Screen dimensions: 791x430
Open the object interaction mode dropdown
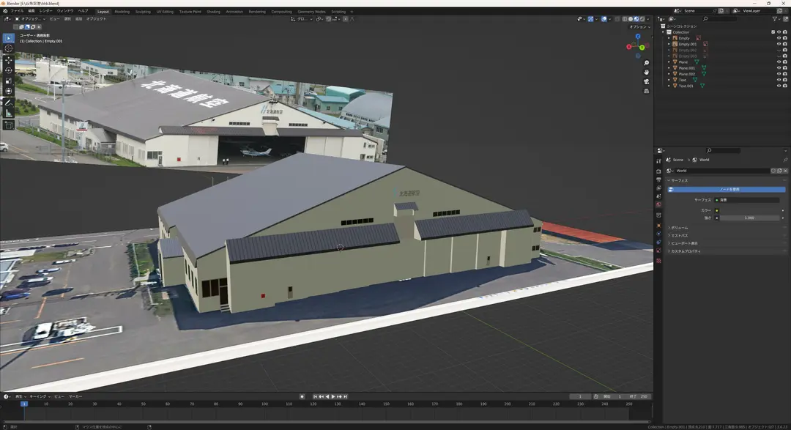point(31,19)
